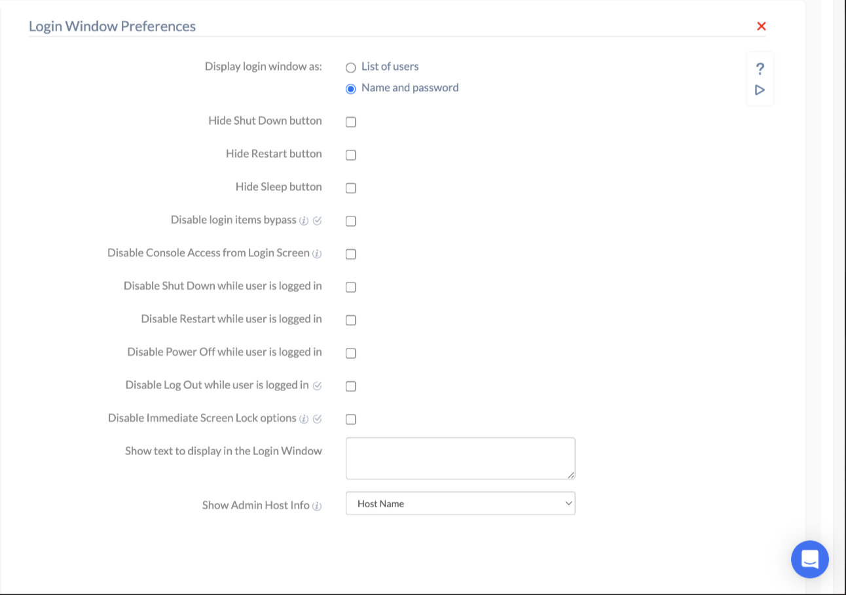Open the question mark help icon
846x595 pixels.
tap(760, 67)
